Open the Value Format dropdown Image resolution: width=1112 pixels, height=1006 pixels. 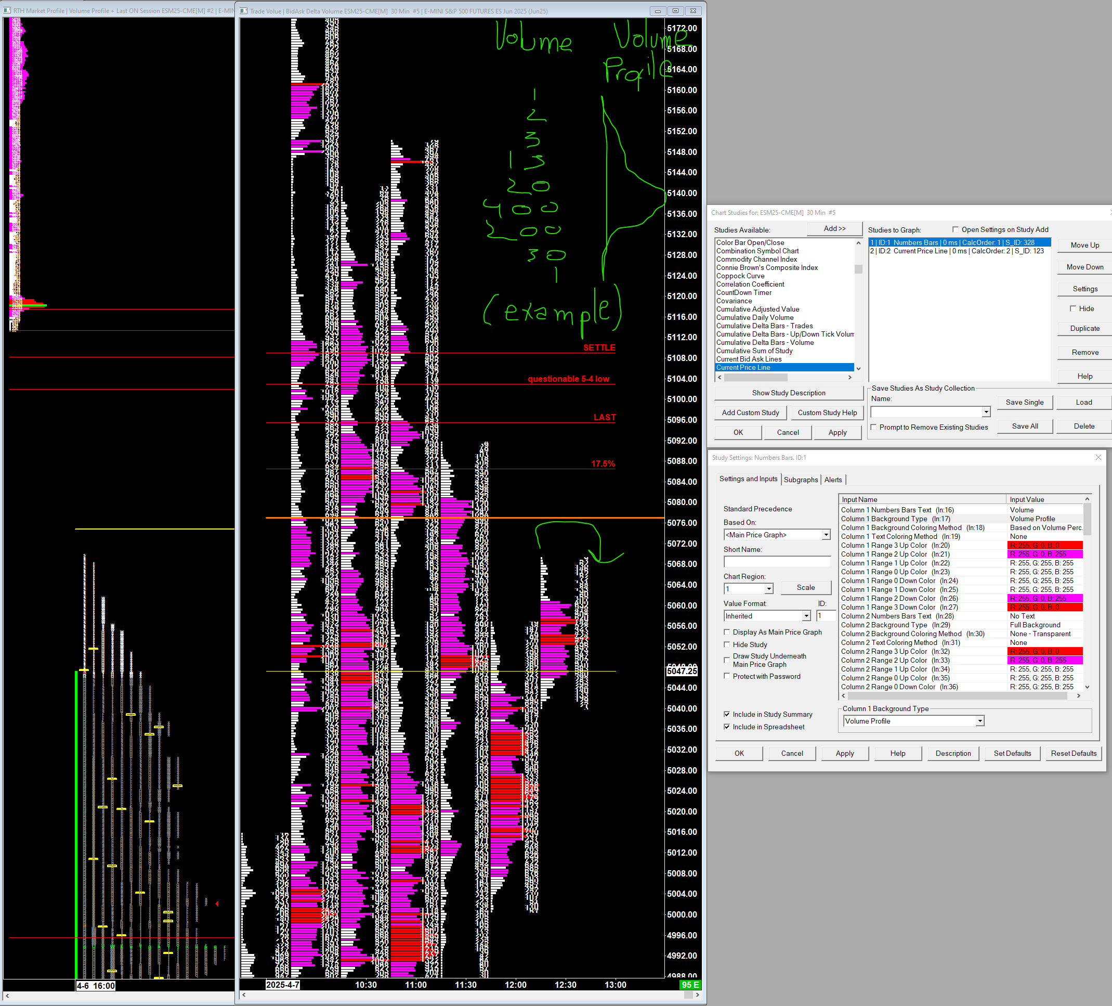[x=806, y=616]
